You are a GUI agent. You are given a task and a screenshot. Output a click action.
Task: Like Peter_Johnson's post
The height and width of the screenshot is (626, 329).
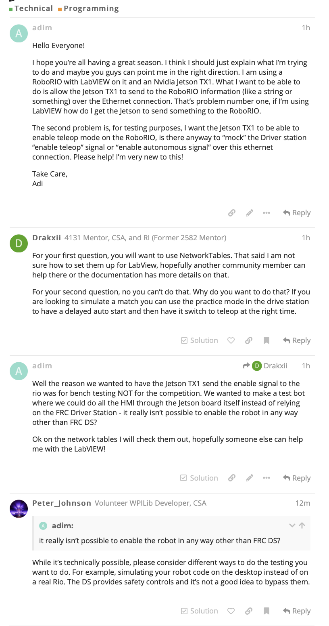pyautogui.click(x=231, y=611)
